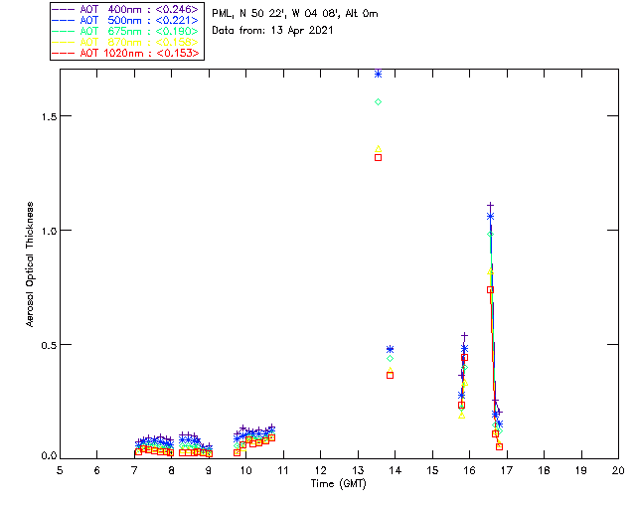This screenshot has width=636, height=509.
Task: Click the y-axis tick label 1.0
Action: coord(49,231)
